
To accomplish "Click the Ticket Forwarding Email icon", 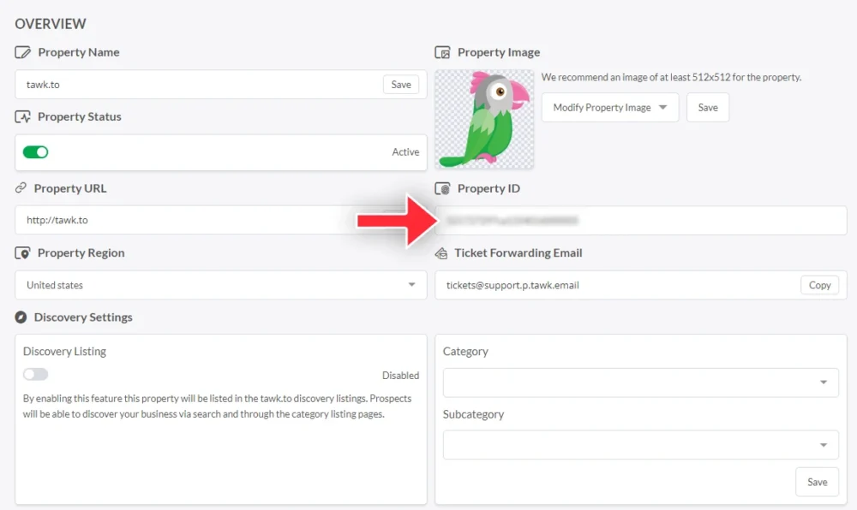I will [x=442, y=253].
